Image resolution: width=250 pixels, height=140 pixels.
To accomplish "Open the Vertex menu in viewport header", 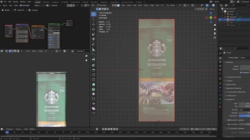I will coord(146,5).
